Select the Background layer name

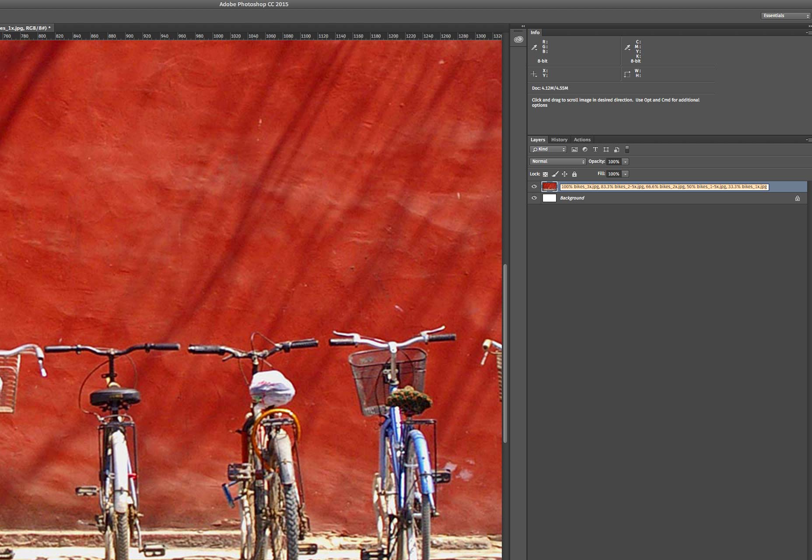click(572, 198)
